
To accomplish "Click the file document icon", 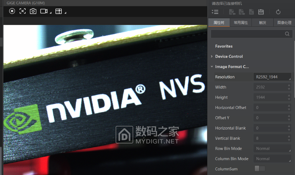I will coord(251,12).
